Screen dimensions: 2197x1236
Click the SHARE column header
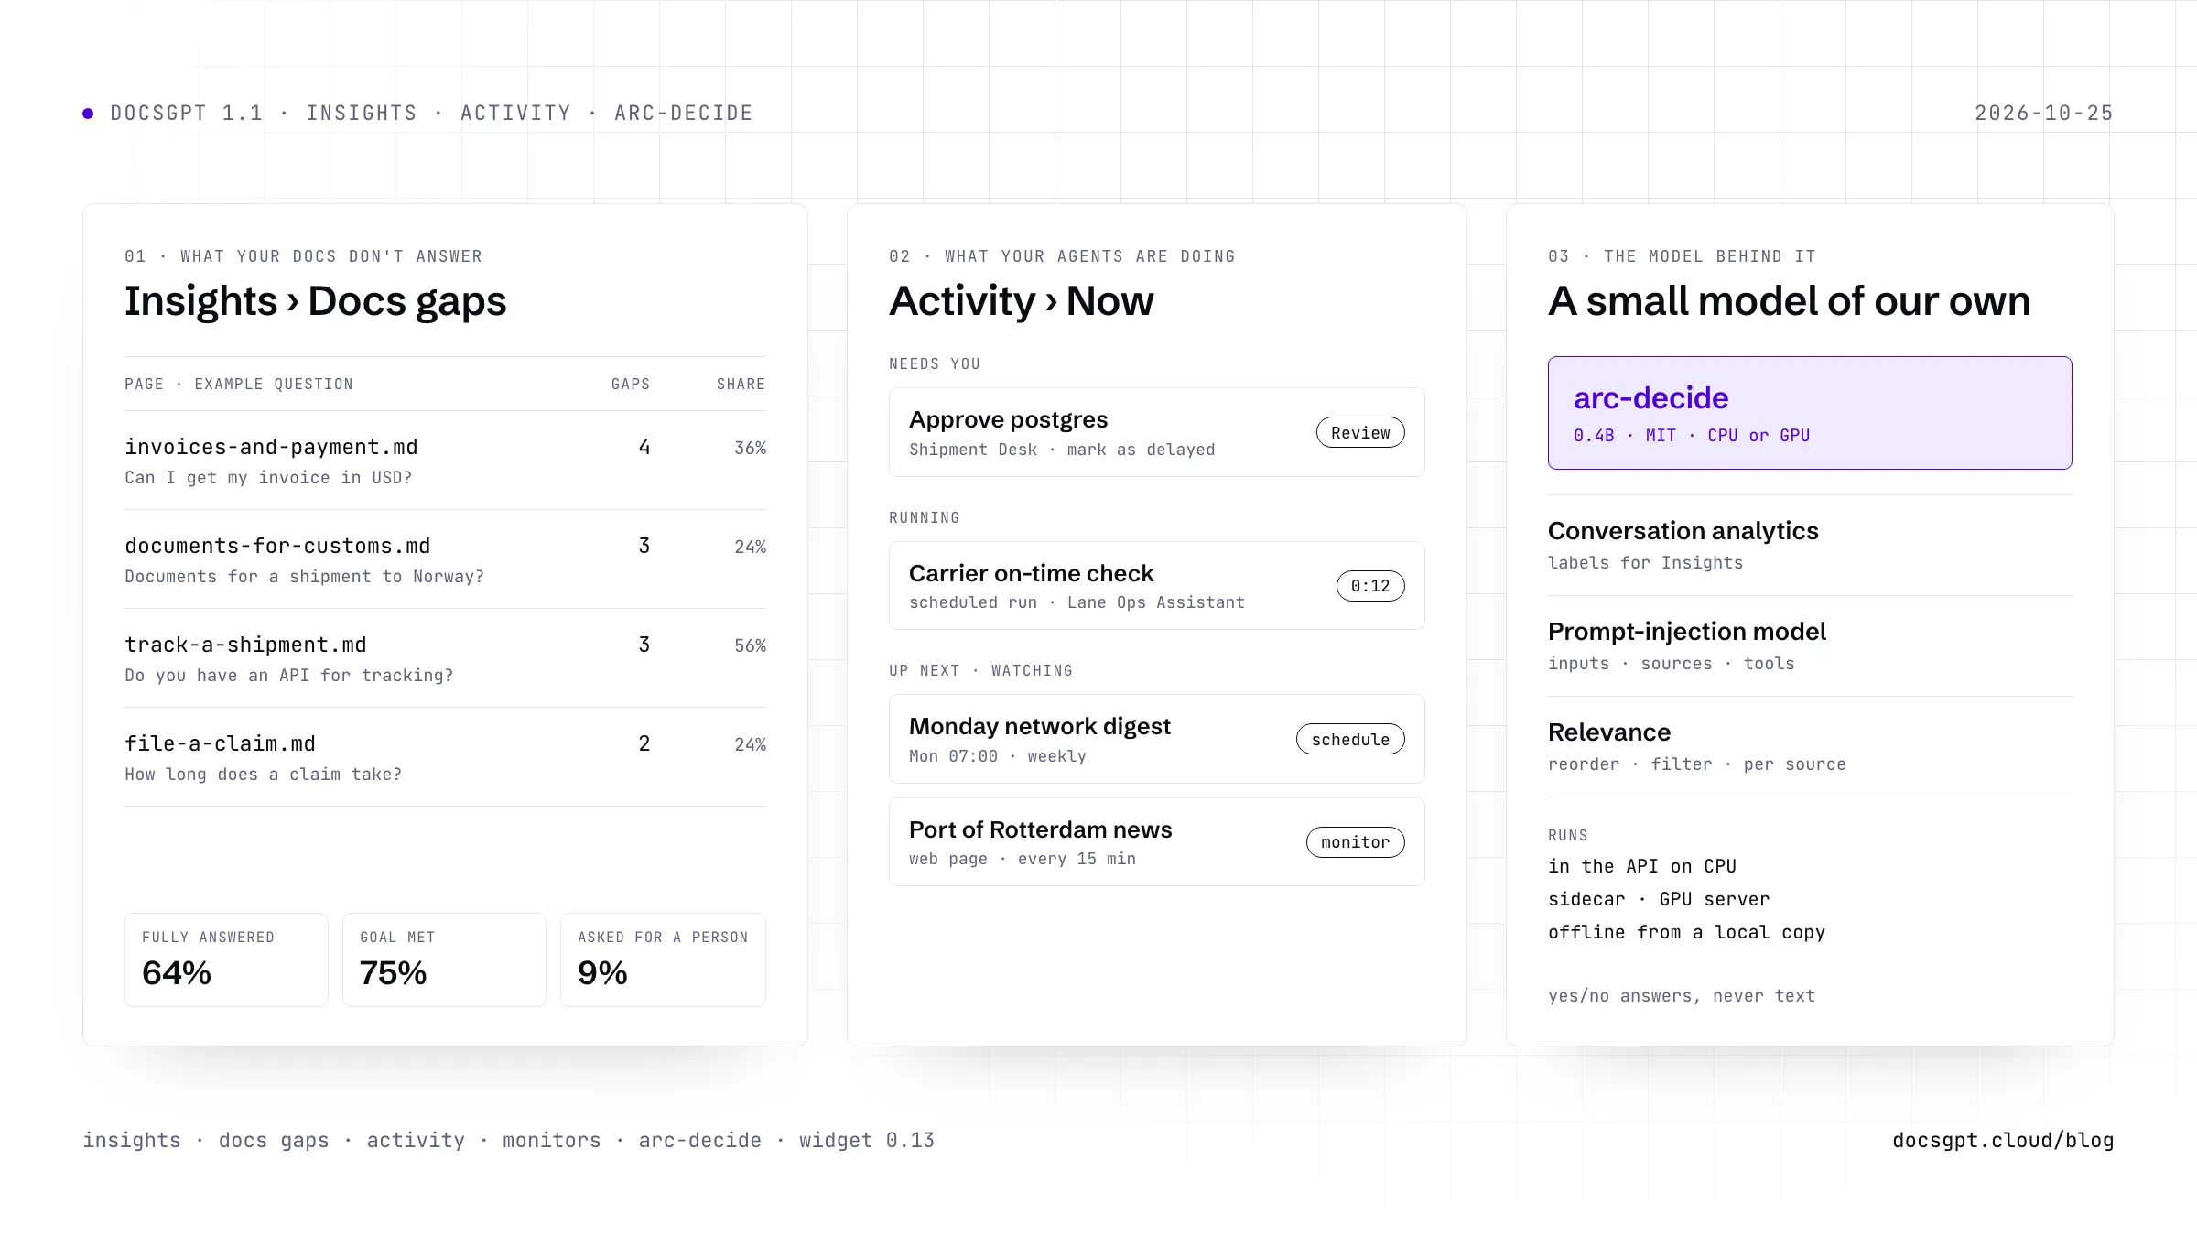coord(741,384)
